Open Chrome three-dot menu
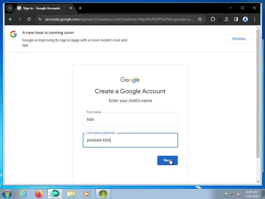Screen dimensions: 265x199 tap(255, 19)
